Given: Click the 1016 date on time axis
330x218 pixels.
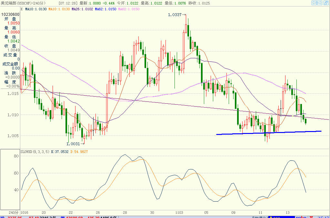Looking at the screenshot, I should click(x=25, y=213).
